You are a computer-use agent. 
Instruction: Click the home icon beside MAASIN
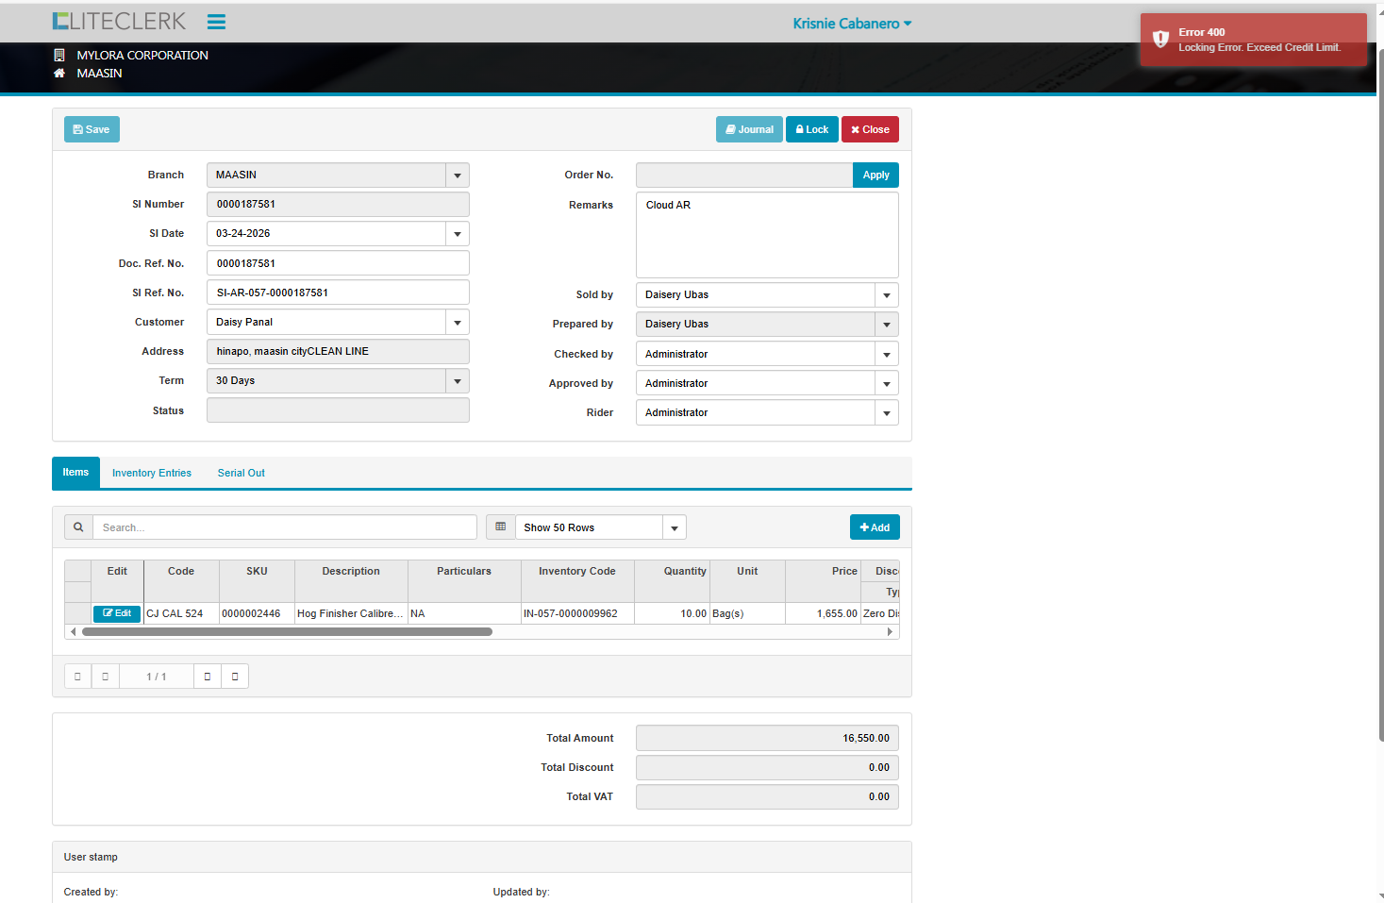pyautogui.click(x=59, y=74)
